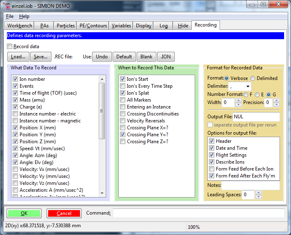
Task: Enable Instance number - magnetic checkbox
Action: coord(16,121)
